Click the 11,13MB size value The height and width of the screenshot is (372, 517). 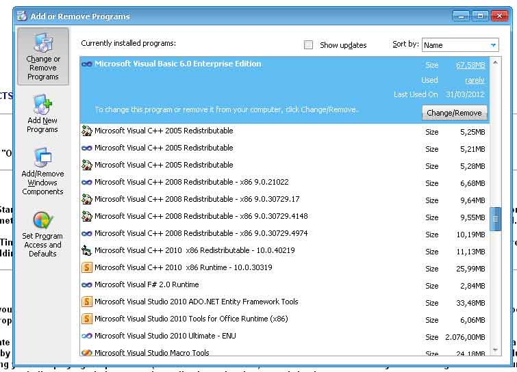pos(470,252)
